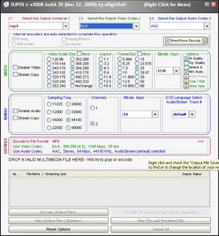Screen dimensions: 219x236
Task: Select 352:288 video scale size
Action: tap(72, 59)
